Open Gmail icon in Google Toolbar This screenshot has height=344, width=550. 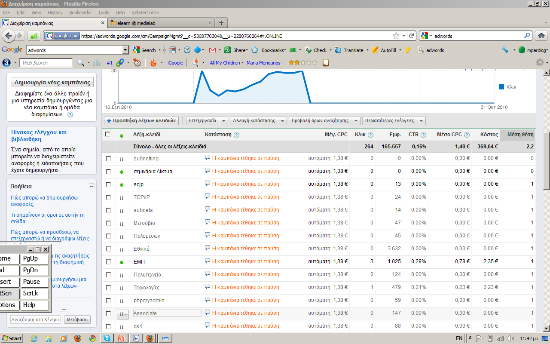coord(212,50)
